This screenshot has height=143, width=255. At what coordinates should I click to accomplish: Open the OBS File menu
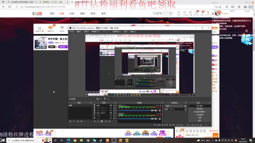[x=72, y=31]
